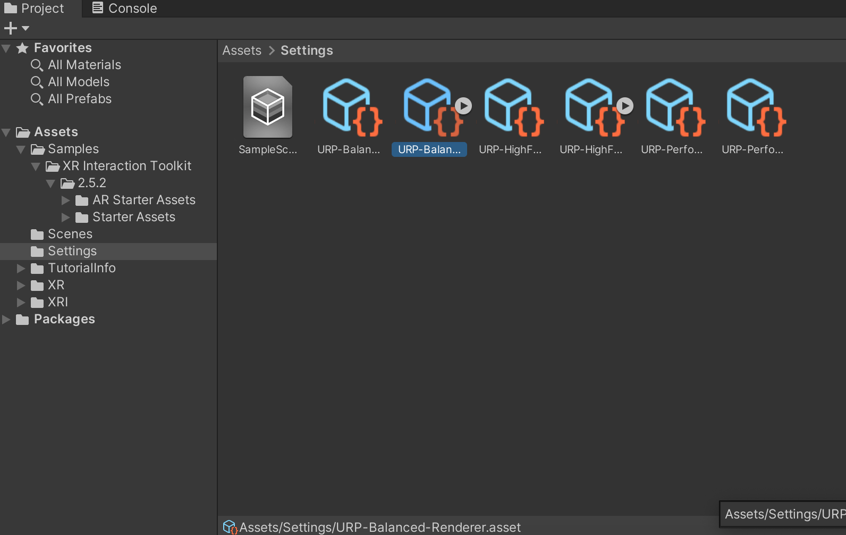The height and width of the screenshot is (535, 846).
Task: Select the first URP-Perfo... asset icon
Action: click(675, 107)
